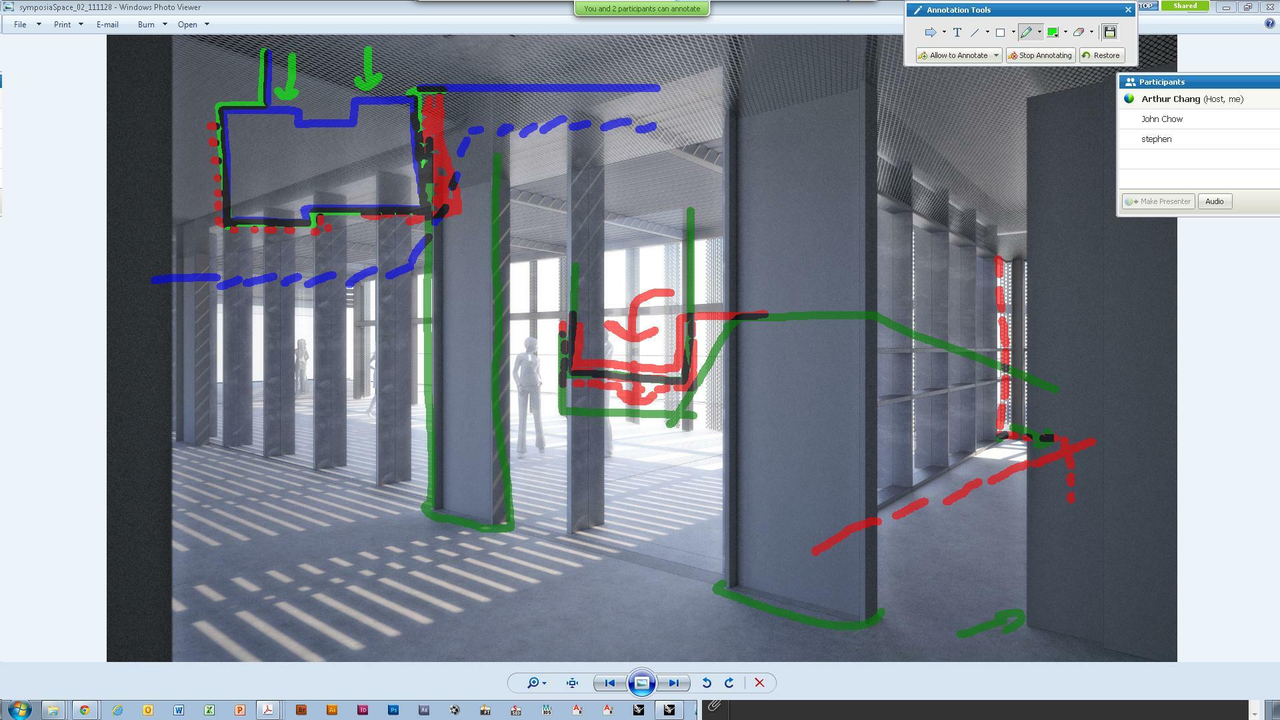
Task: Click the Restore button
Action: 1102,55
